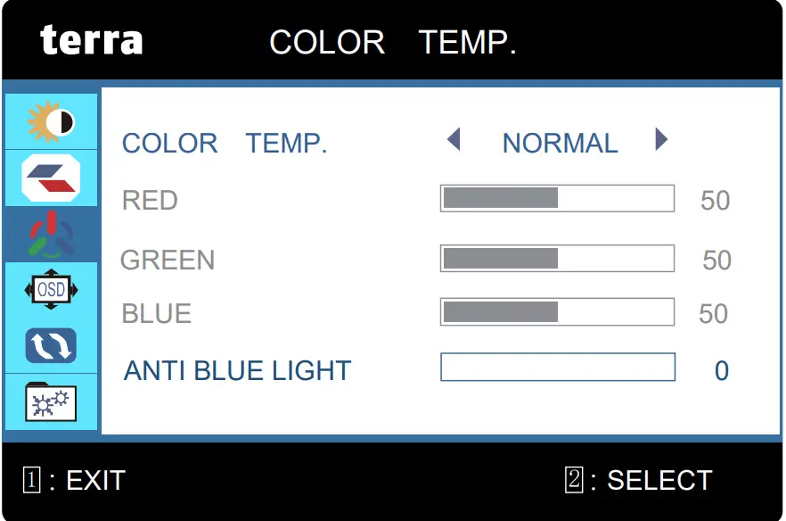Select the image adjustment sidebar icon
786x521 pixels.
click(x=51, y=178)
